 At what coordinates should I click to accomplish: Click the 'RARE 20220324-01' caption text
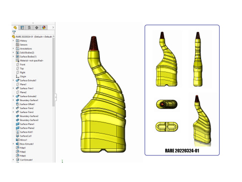182,150
